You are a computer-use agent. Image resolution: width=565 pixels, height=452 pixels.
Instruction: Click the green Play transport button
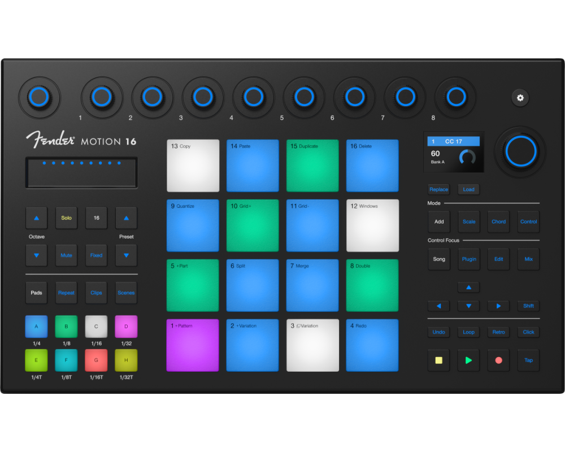coord(468,360)
